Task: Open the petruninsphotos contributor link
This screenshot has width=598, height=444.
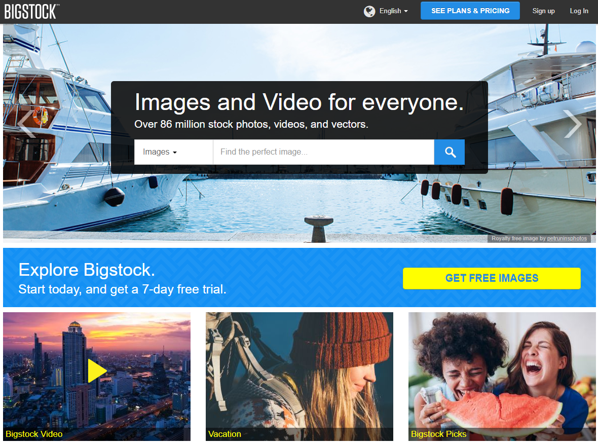Action: 567,238
